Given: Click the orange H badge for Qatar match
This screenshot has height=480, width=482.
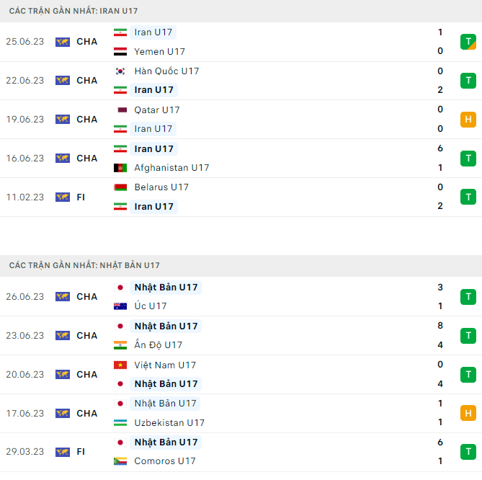Looking at the screenshot, I should tap(468, 120).
